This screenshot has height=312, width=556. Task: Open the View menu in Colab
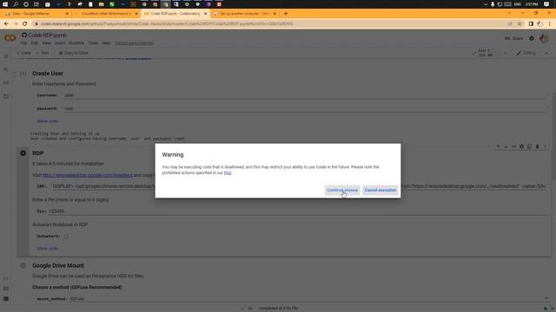point(46,43)
